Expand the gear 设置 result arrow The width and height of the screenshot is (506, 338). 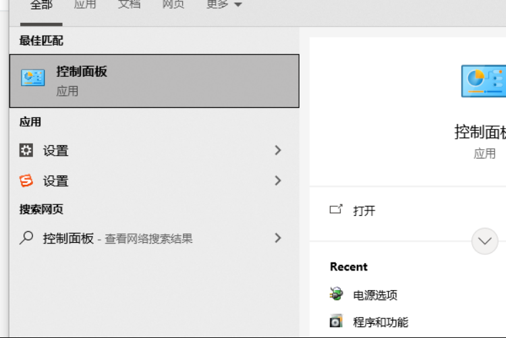coord(277,150)
